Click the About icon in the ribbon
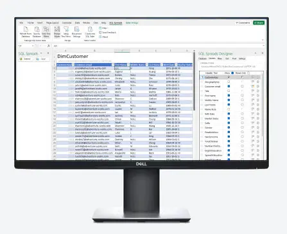This screenshot has width=287, height=234. (x=100, y=37)
